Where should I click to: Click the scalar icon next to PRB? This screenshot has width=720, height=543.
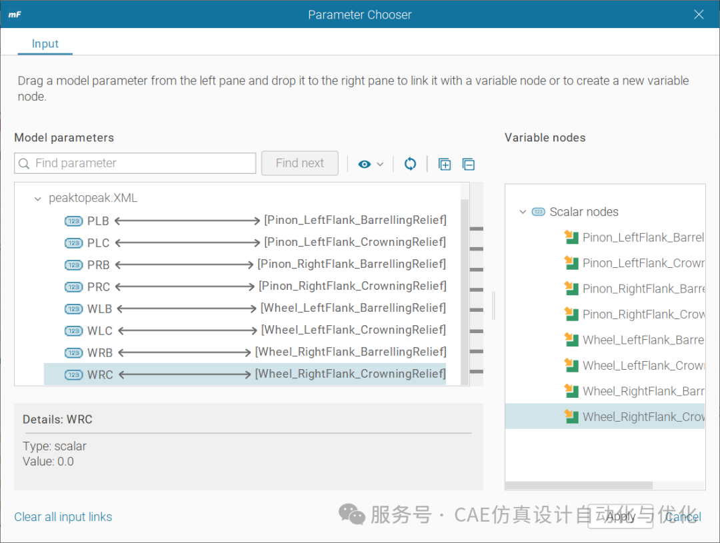(73, 265)
